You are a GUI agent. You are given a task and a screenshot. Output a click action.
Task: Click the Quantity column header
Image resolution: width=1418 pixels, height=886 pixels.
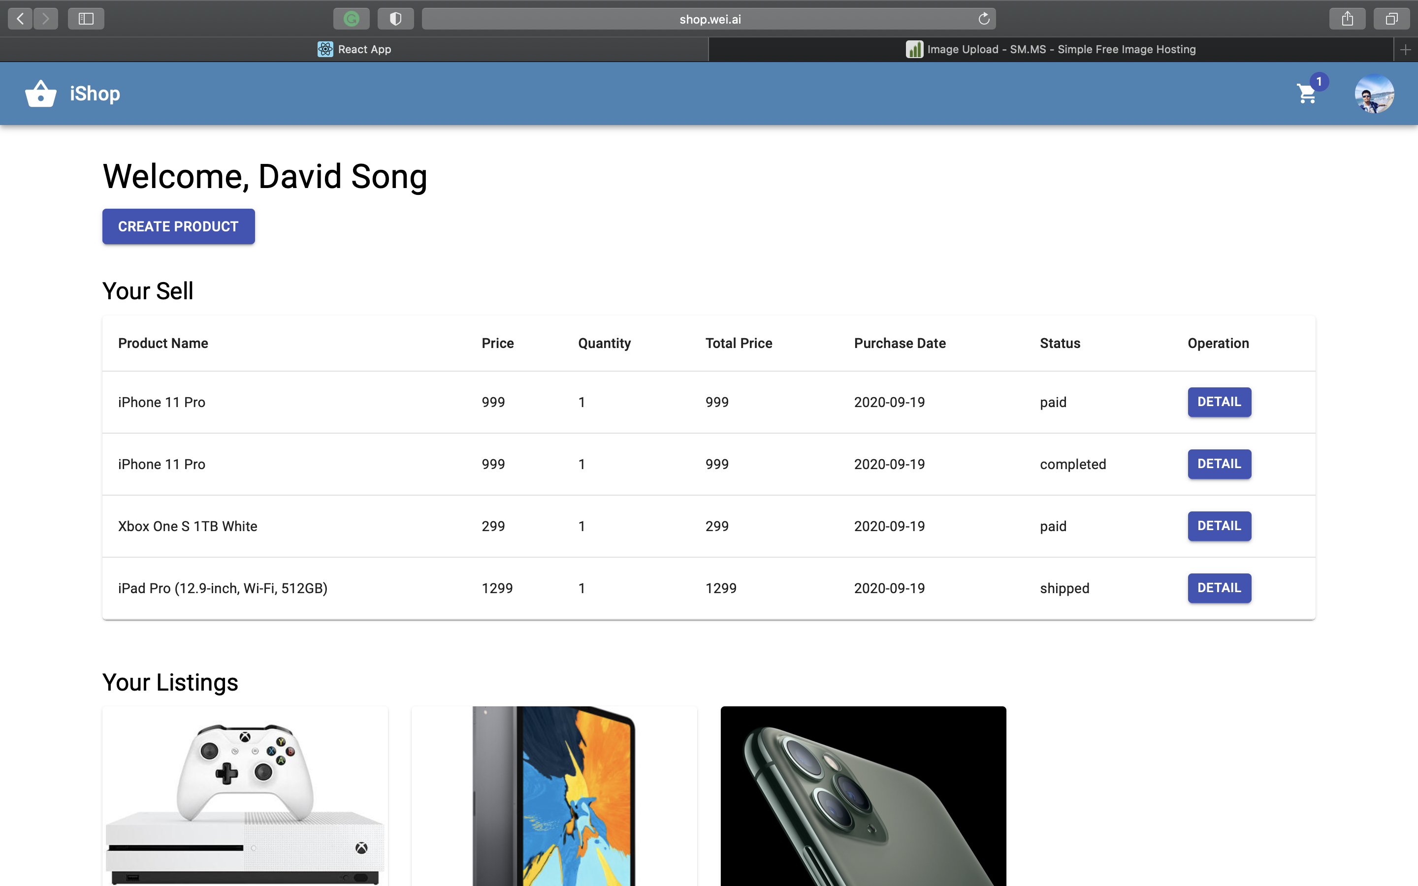[x=604, y=344]
